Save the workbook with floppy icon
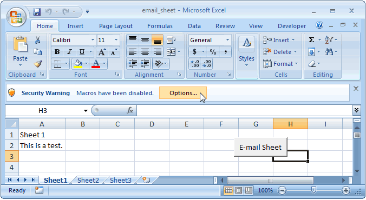The image size is (366, 200). [37, 12]
